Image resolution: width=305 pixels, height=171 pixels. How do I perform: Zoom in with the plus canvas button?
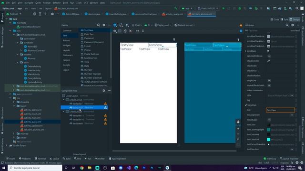pyautogui.click(x=238, y=129)
